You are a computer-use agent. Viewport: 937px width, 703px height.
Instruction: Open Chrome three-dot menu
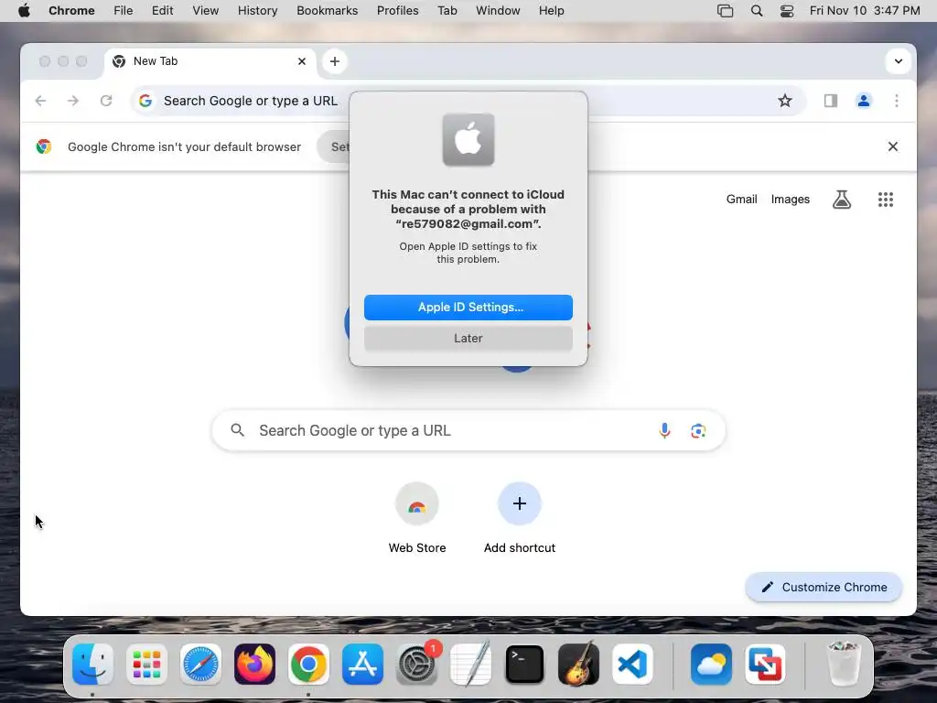(x=896, y=101)
